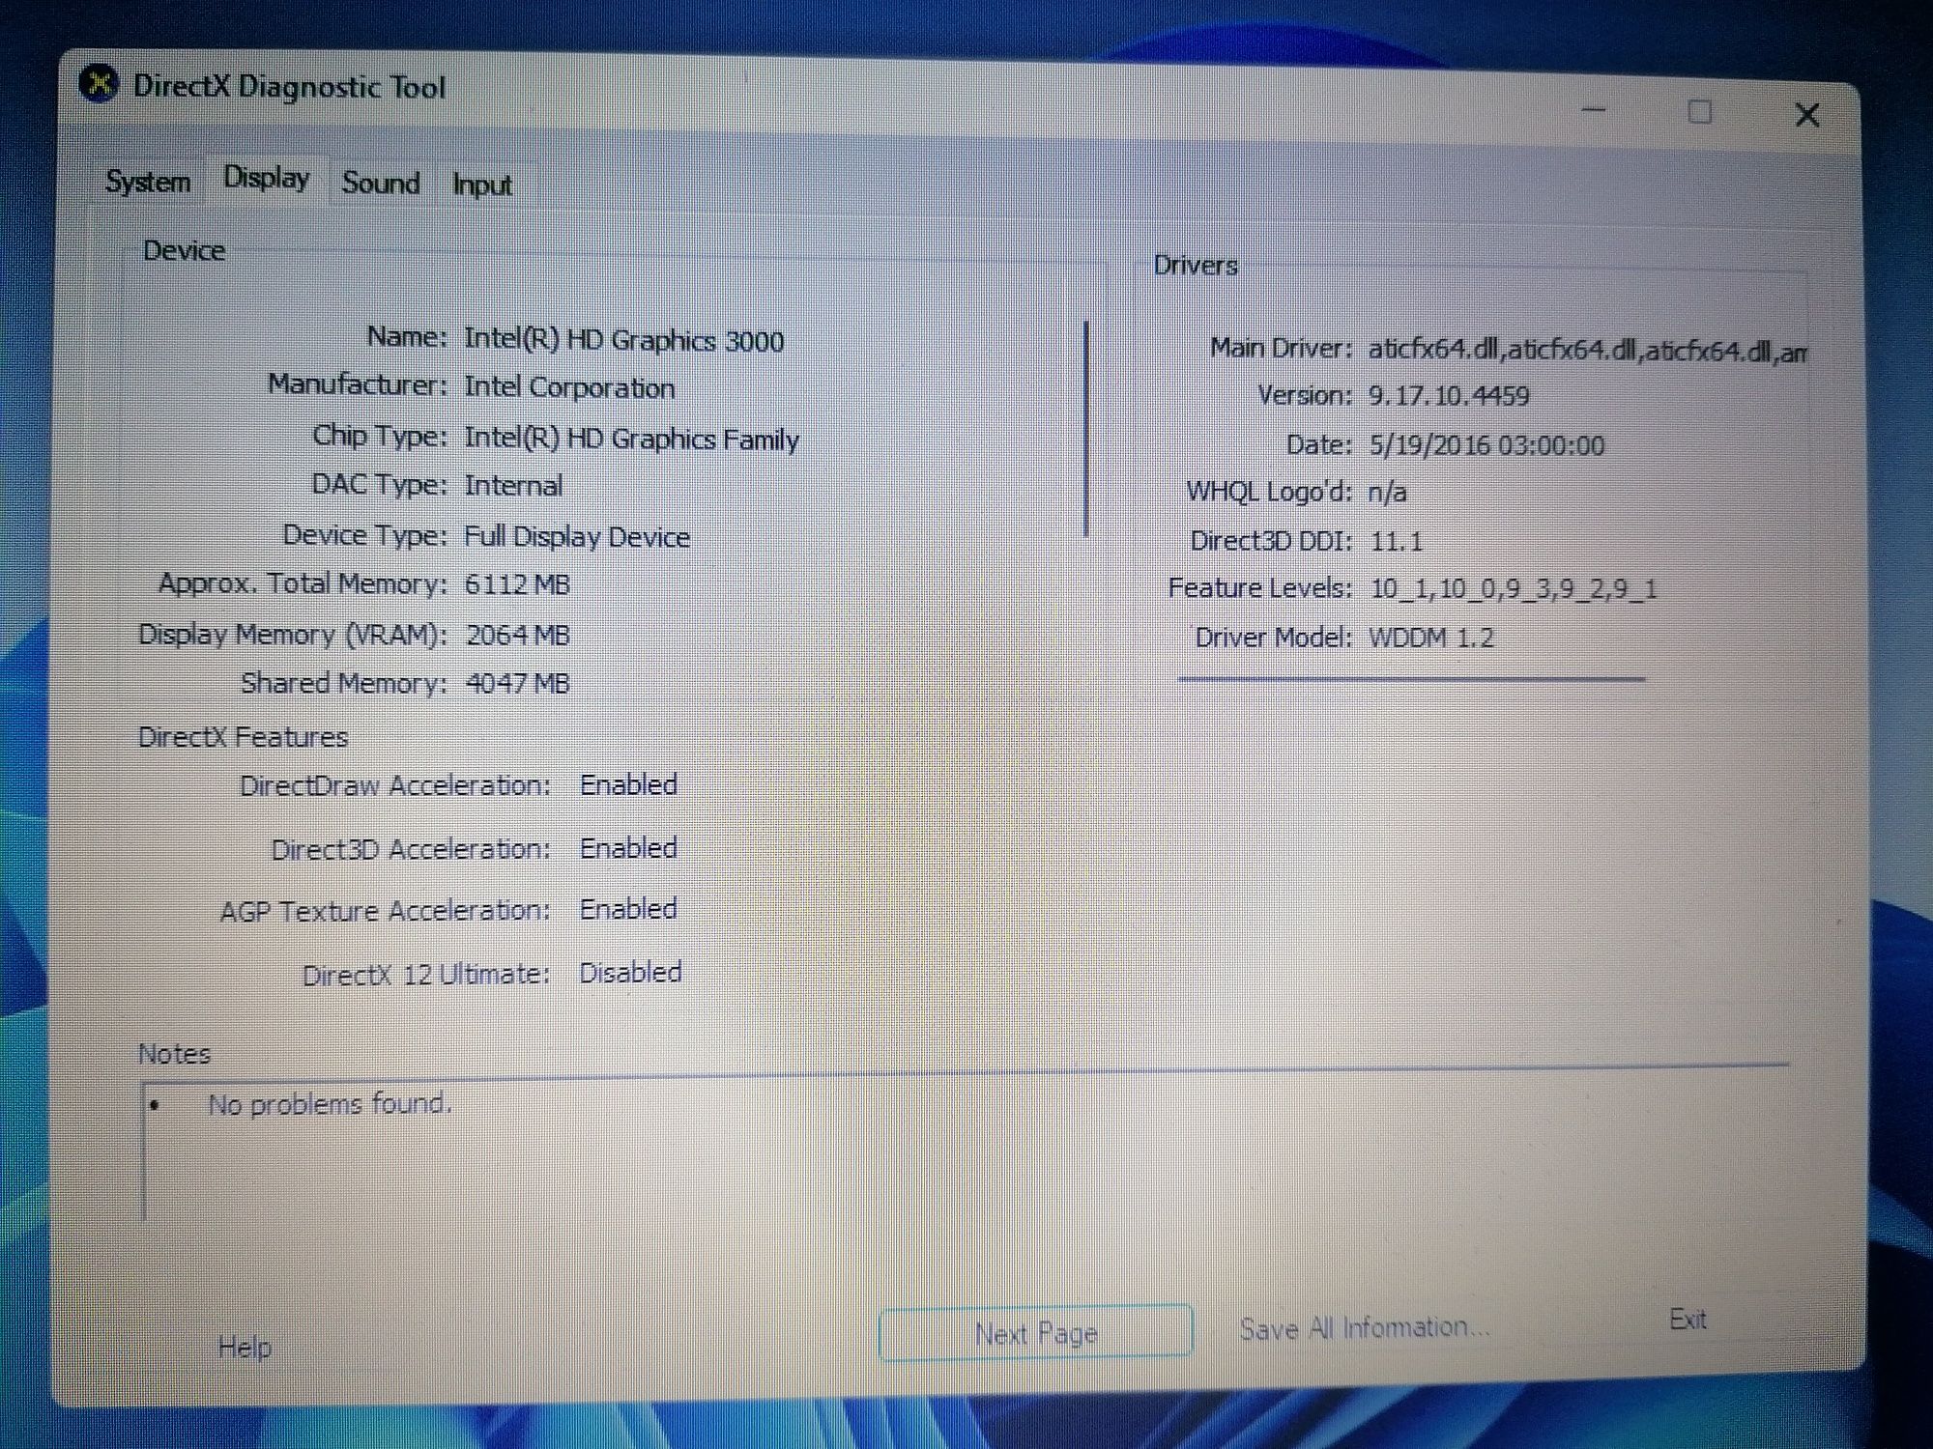Image resolution: width=1933 pixels, height=1449 pixels.
Task: Close the DirectX Diagnostic Tool window
Action: click(x=1807, y=115)
